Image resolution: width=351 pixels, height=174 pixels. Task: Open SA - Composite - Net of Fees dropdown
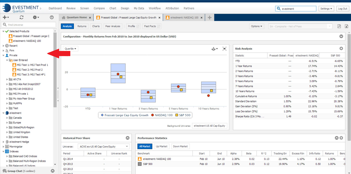coord(300,26)
